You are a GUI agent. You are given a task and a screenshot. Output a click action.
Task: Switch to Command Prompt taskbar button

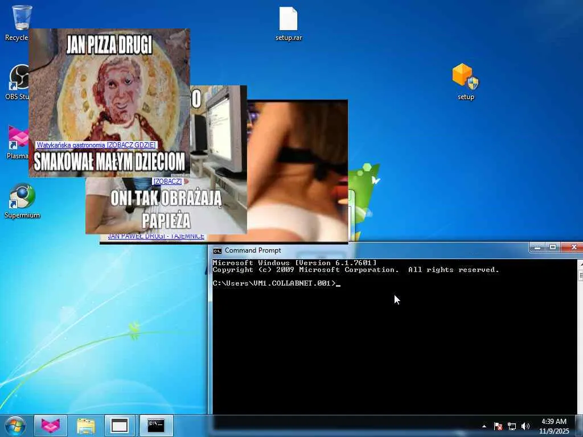[x=156, y=426]
